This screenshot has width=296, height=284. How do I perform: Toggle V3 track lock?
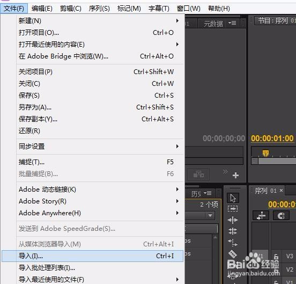click(x=276, y=257)
